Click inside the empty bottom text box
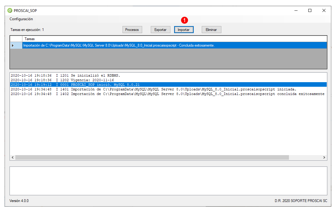Viewport: 335px width, 210px height. [x=168, y=181]
